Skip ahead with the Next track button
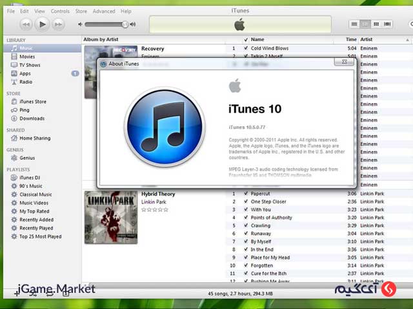413x309 pixels. pos(58,24)
